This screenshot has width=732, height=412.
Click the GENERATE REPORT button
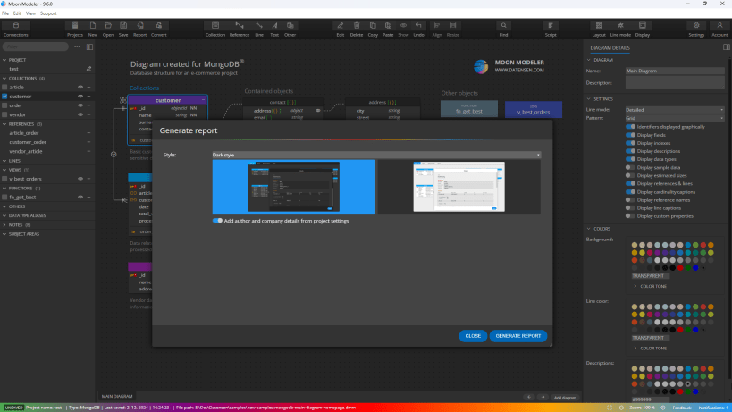(x=518, y=336)
